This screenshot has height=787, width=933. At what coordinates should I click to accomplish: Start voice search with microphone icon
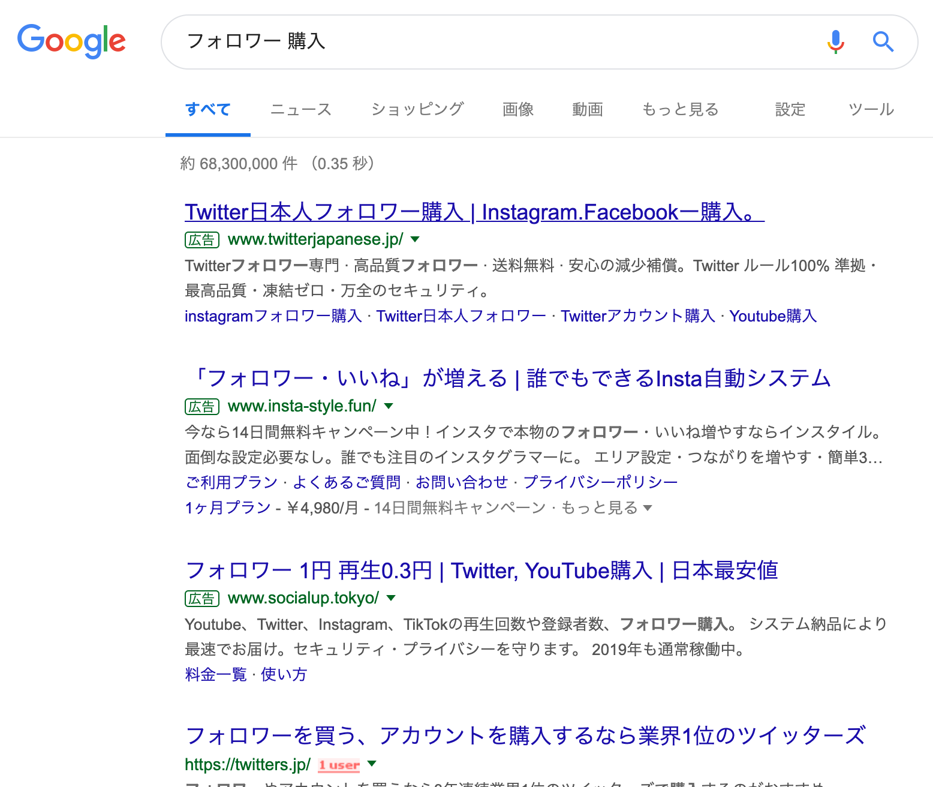[x=835, y=41]
